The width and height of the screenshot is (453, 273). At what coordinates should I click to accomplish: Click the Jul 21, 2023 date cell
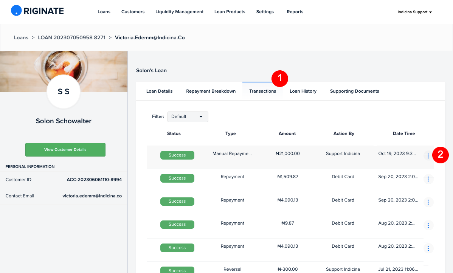point(398,269)
